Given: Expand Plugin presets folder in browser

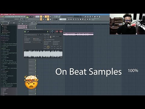Looking at the screenshot, I should pos(5,37).
